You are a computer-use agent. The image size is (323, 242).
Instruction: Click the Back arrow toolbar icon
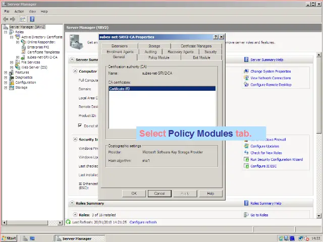coord(6,19)
